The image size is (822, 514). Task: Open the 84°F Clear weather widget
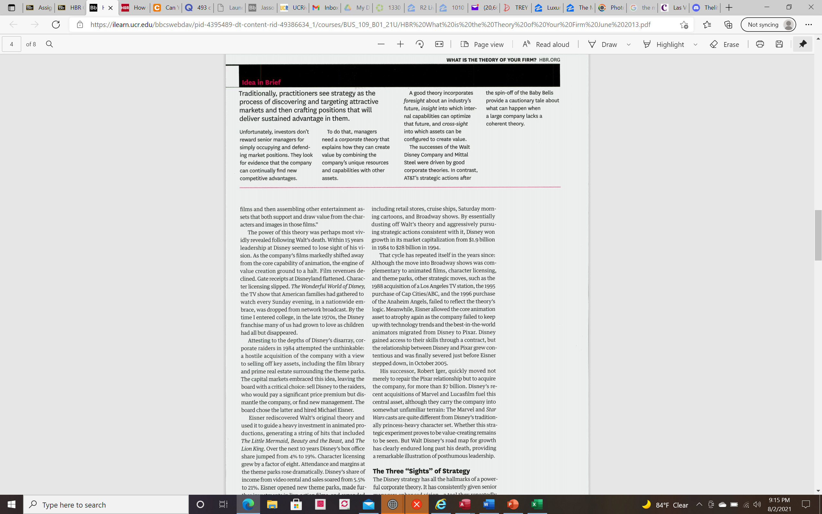(x=665, y=504)
